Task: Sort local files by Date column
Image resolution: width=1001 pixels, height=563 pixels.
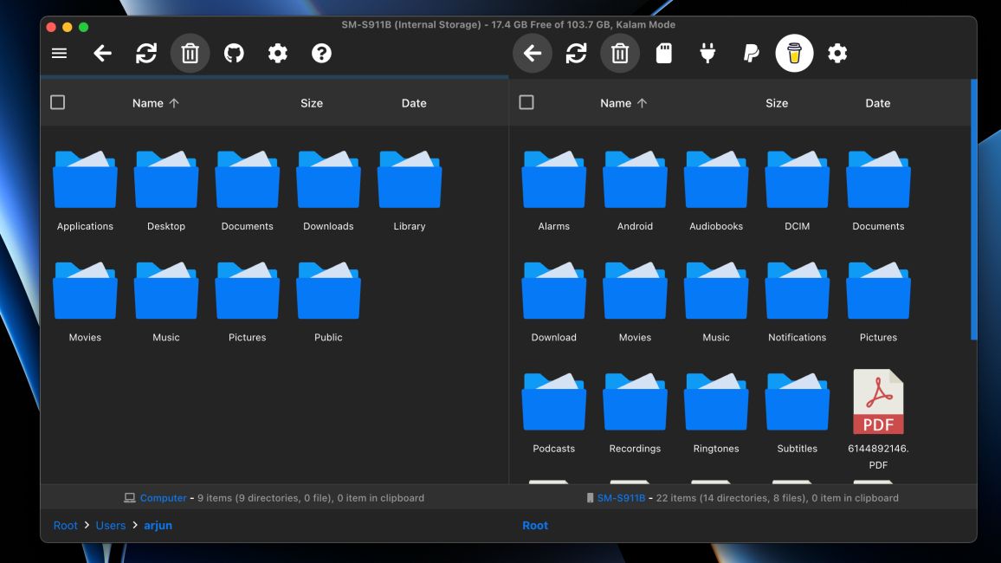Action: 413,102
